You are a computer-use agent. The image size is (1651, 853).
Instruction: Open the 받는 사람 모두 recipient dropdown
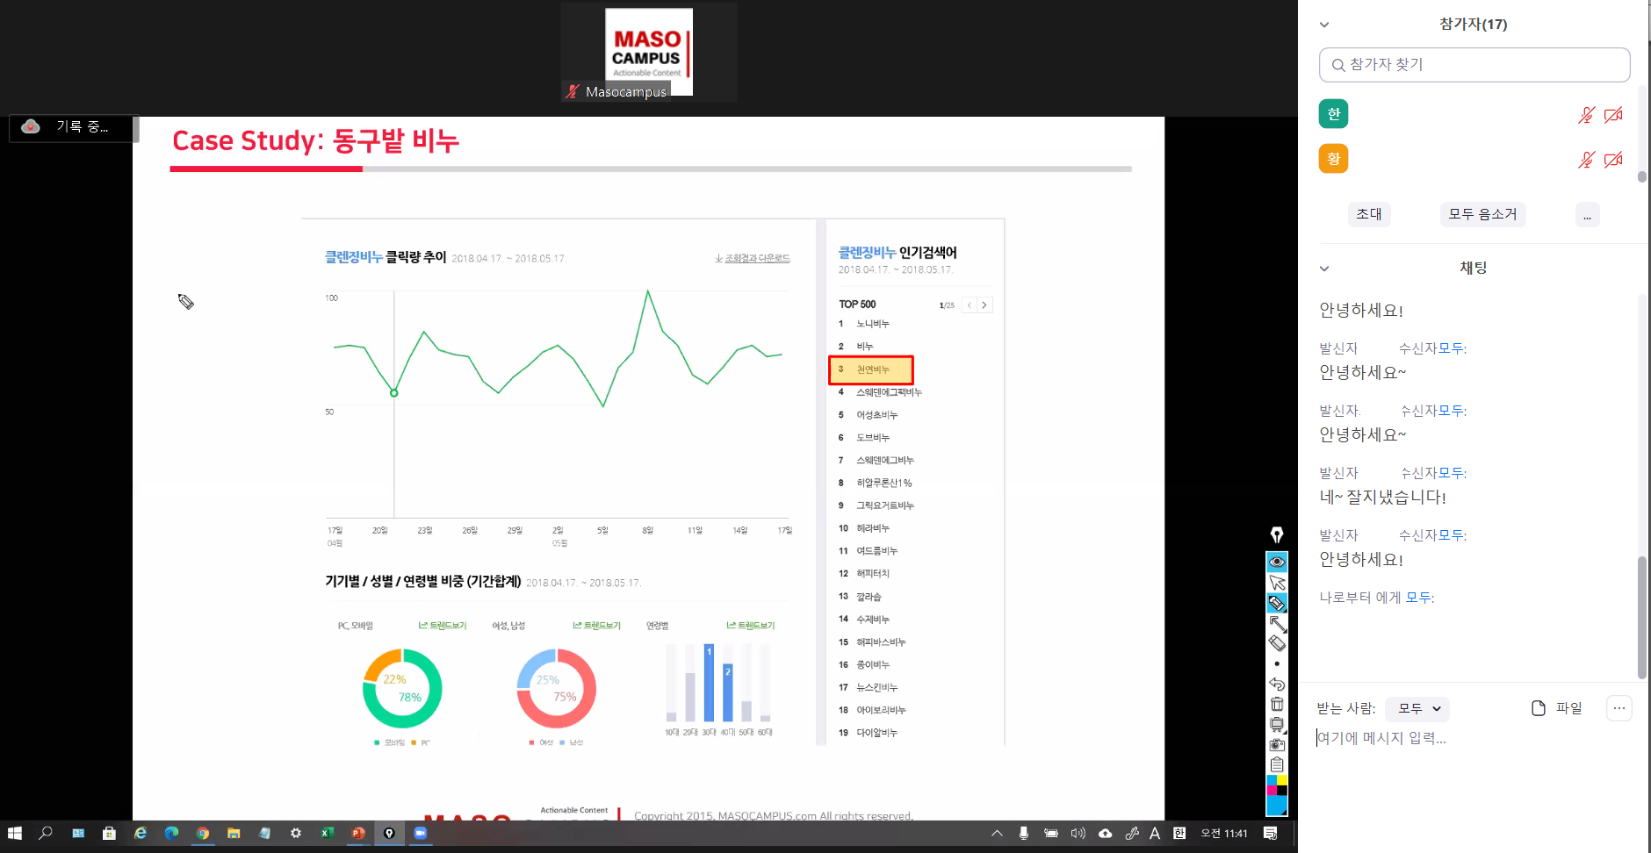point(1418,708)
